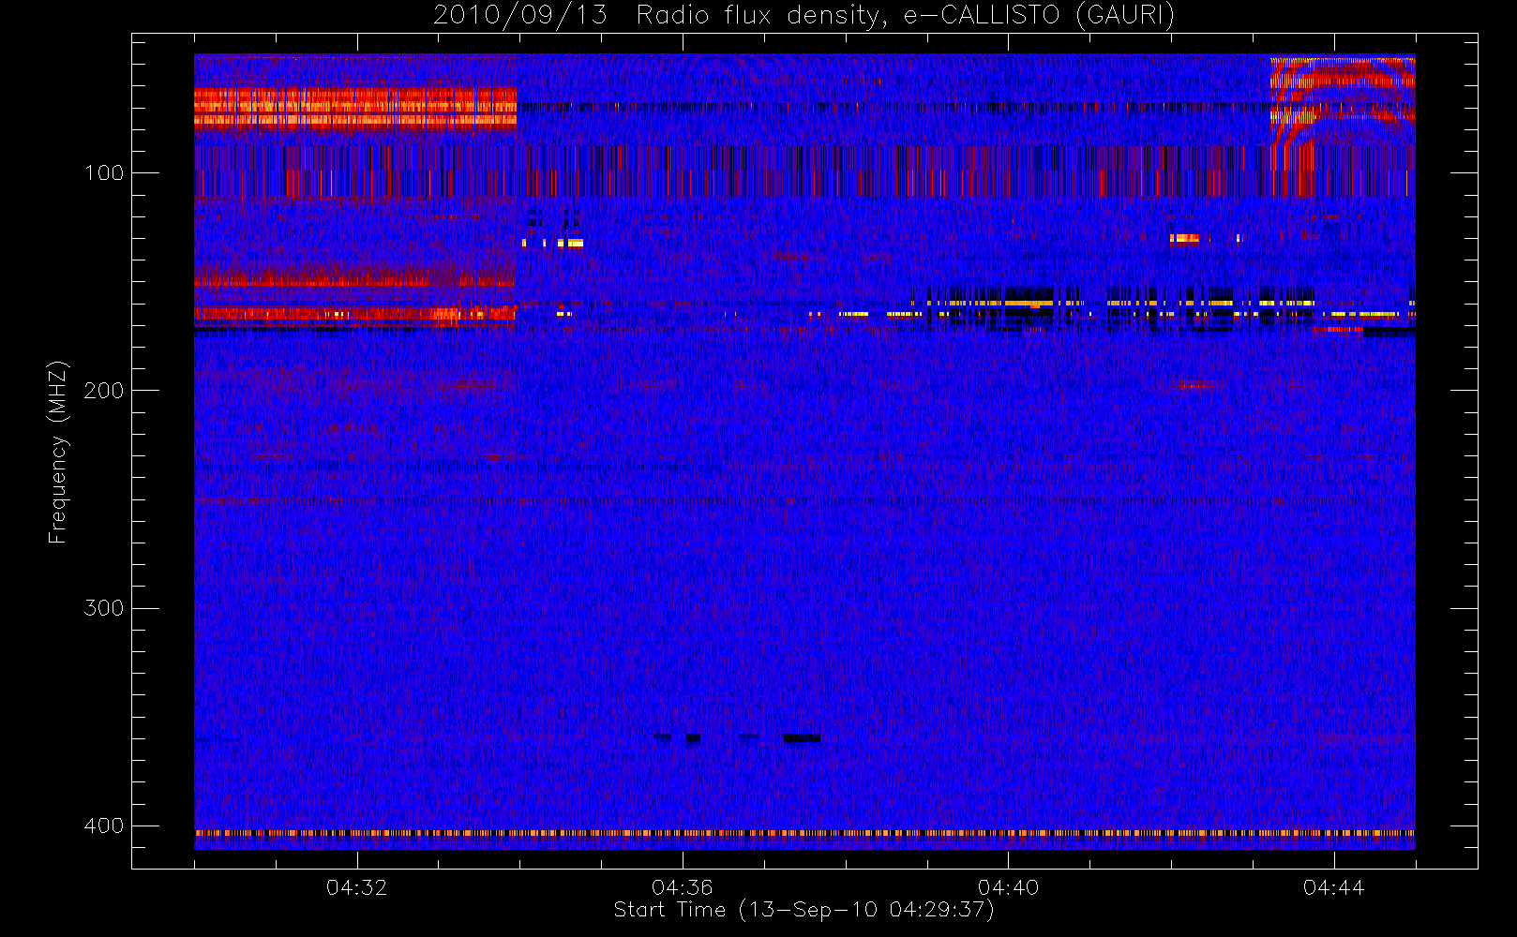This screenshot has width=1517, height=937.
Task: Click the plot title '2010/09/13 Radio flux density, e-CALLISTO (GAURI)'
Action: click(x=804, y=15)
